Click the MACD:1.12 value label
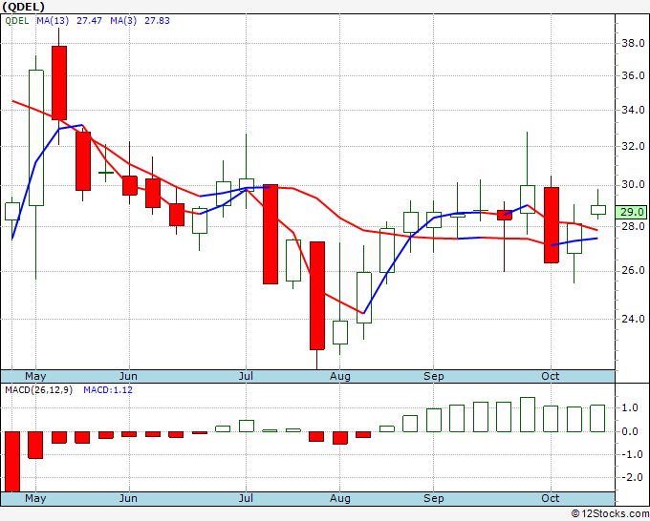The image size is (650, 521). coord(108,390)
